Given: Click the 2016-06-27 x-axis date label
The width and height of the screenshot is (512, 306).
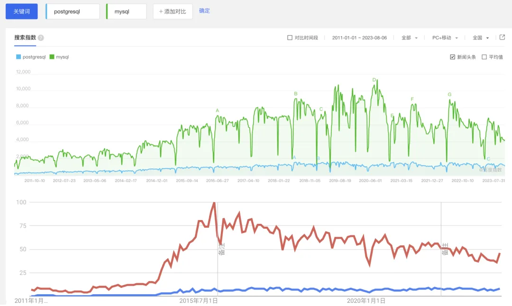Looking at the screenshot, I should pyautogui.click(x=218, y=181).
